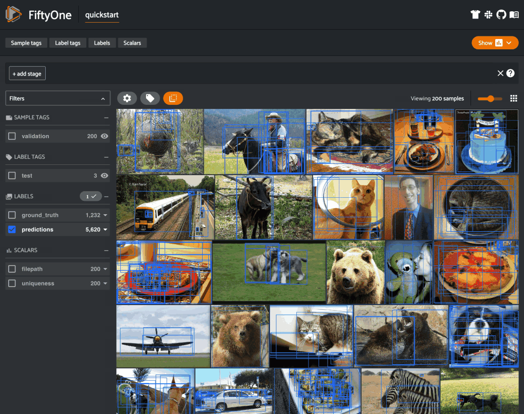Expand ground_truth filter arrow
This screenshot has height=414, width=524.
pos(105,215)
